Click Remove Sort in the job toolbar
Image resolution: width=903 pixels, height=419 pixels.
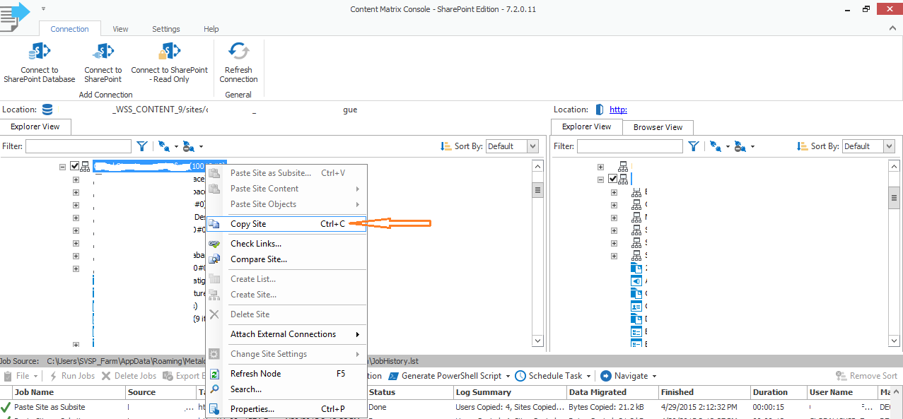[867, 376]
